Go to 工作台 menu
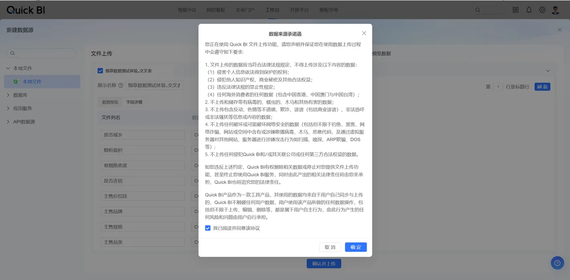This screenshot has width=570, height=280. click(272, 10)
